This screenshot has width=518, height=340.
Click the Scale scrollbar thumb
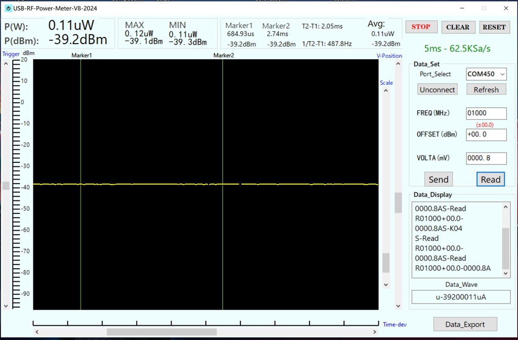pos(386,263)
